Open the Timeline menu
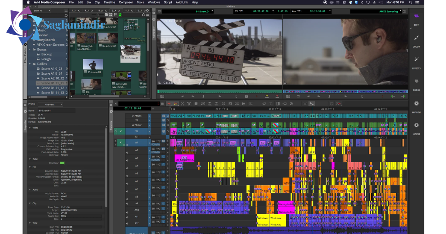This screenshot has width=446, height=234. click(x=109, y=2)
